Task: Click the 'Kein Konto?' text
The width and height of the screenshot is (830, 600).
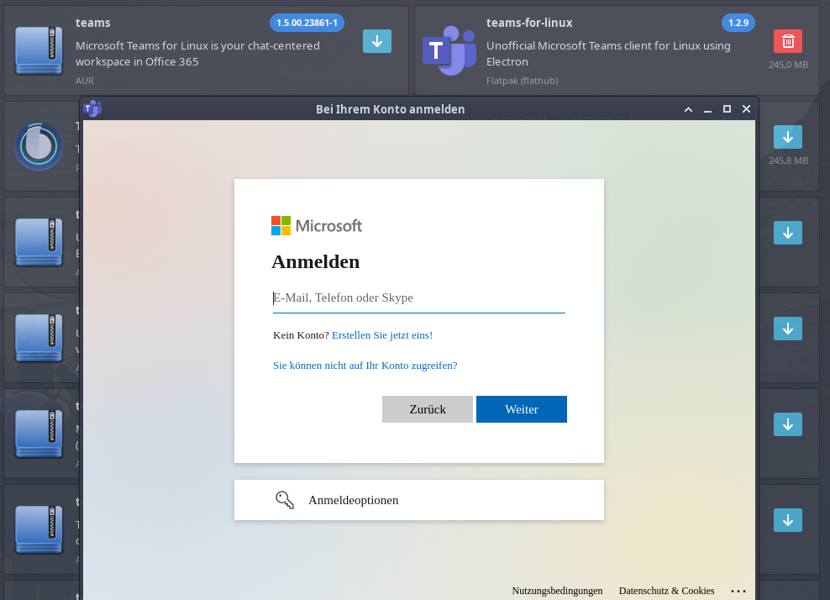Action: 301,335
